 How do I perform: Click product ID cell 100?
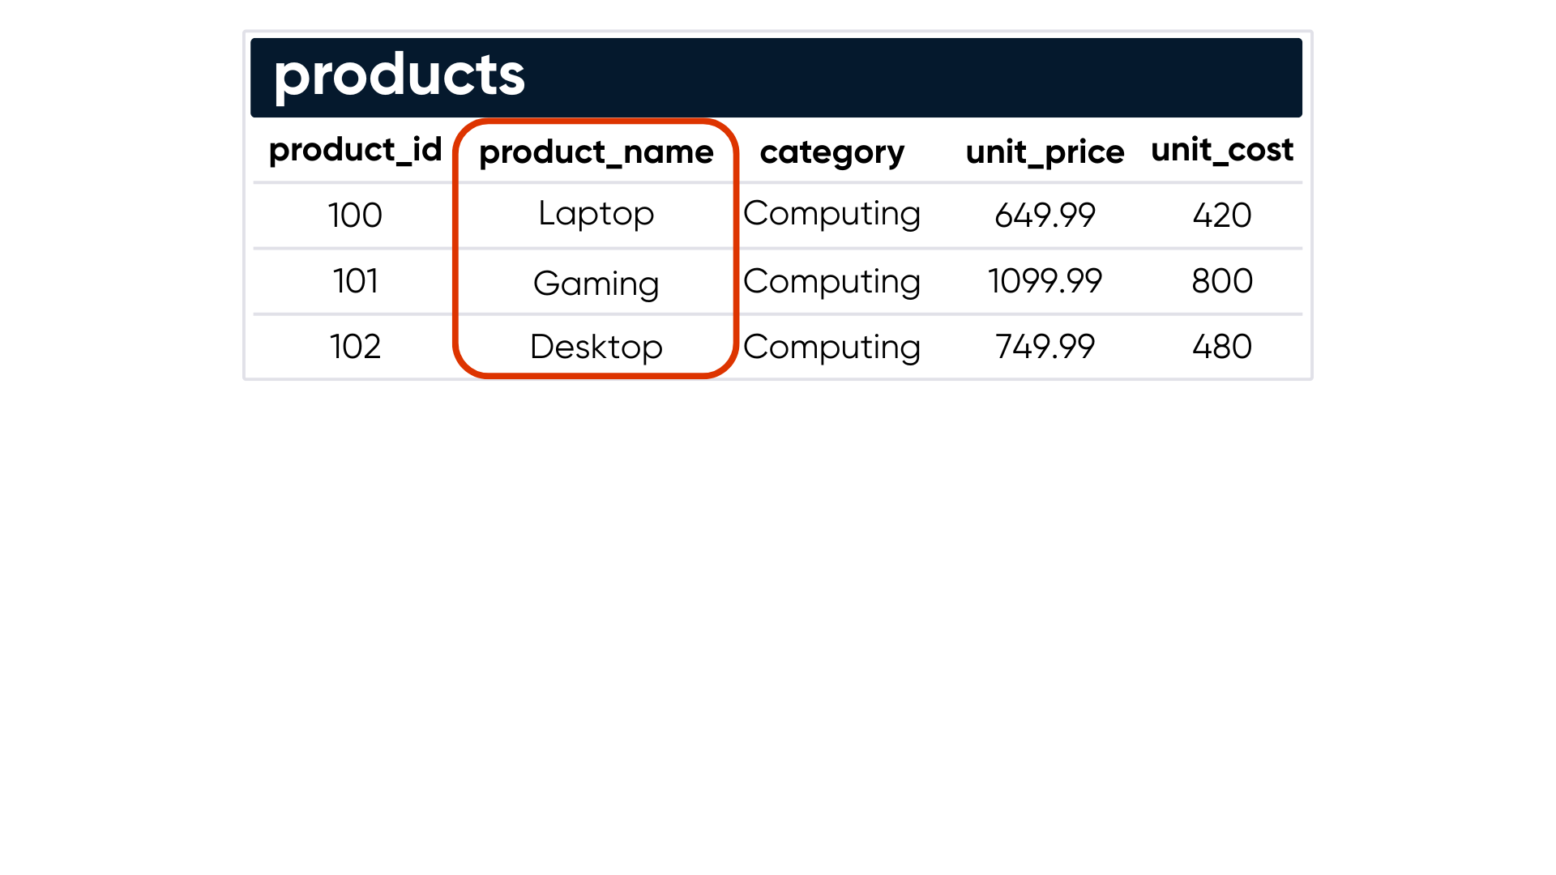[x=355, y=216]
